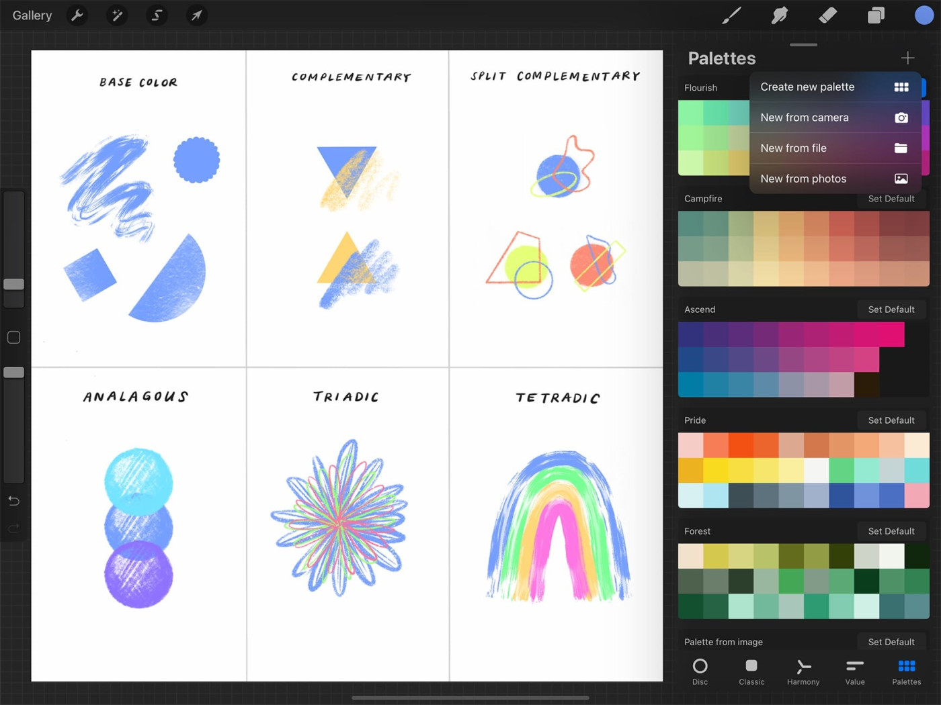The image size is (941, 705).
Task: Tap the active blue color circle
Action: (x=924, y=15)
